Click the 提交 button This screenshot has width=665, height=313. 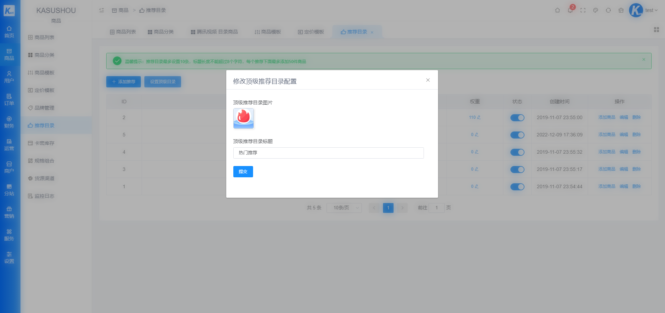point(243,172)
